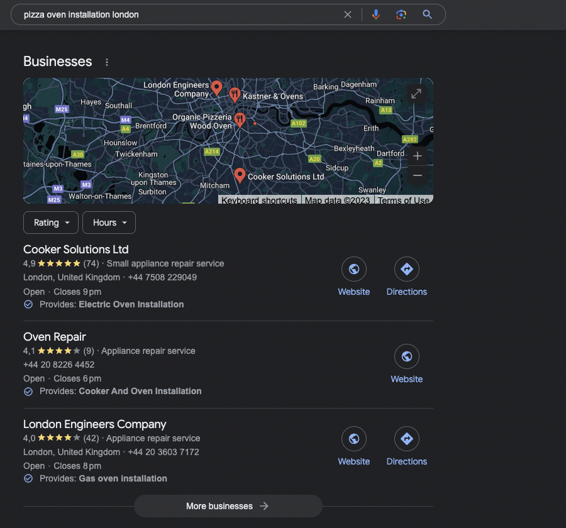Open Cooker Solutions Ltd listing title
The image size is (566, 528).
click(76, 250)
